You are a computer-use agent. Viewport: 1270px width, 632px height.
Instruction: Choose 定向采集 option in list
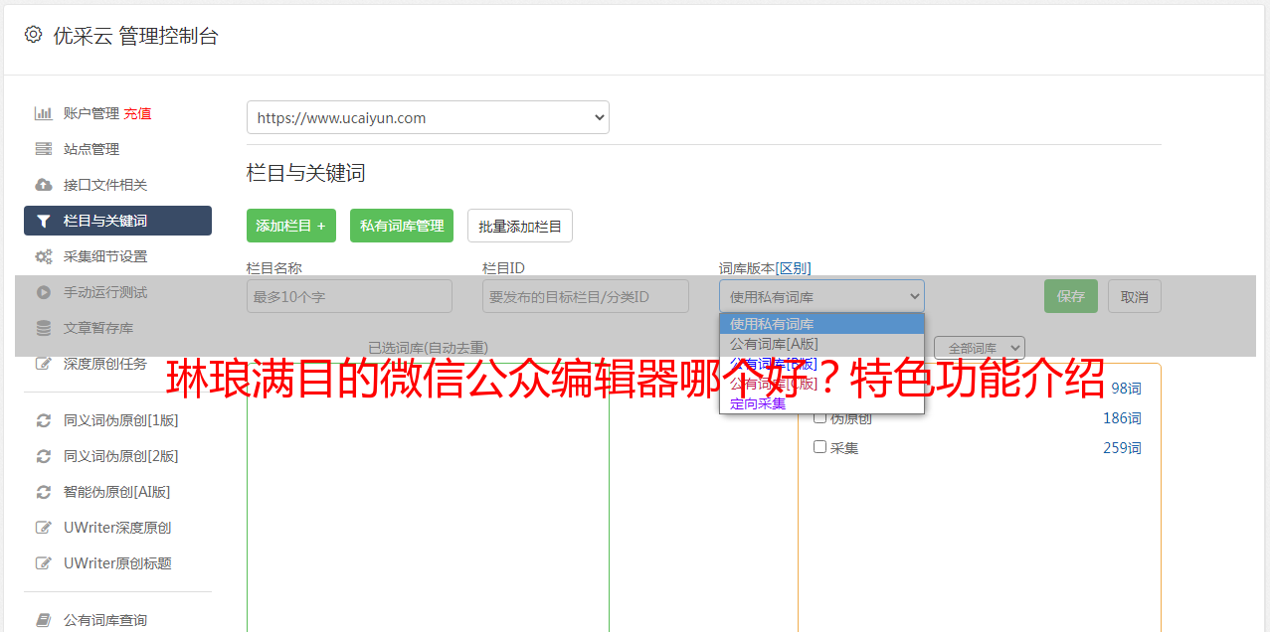821,403
